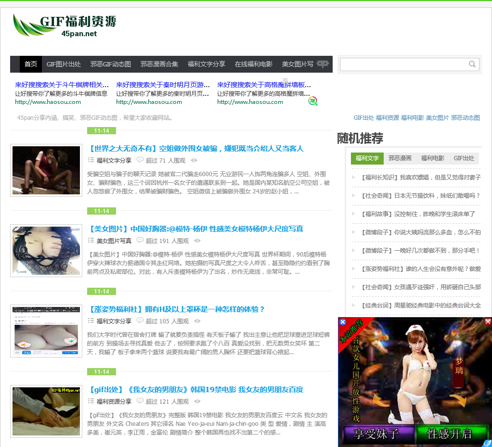Click comment bubble icon next to 超过 121 人围观
Image resolution: width=492 pixels, height=447 pixels.
click(140, 401)
